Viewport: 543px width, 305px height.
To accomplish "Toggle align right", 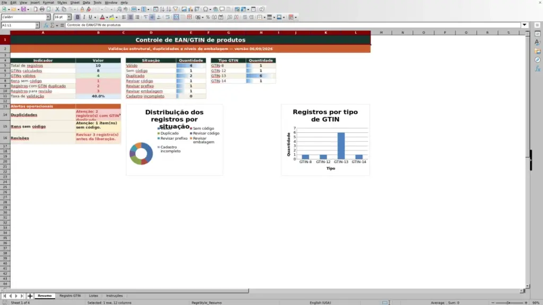I will (x=137, y=17).
